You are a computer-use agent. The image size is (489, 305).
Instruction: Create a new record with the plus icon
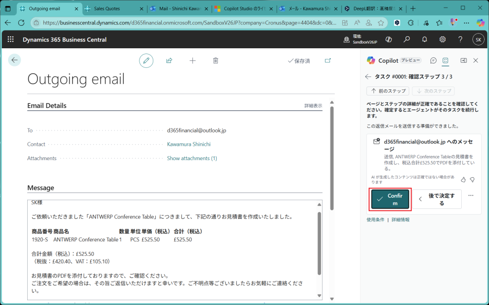coord(193,61)
